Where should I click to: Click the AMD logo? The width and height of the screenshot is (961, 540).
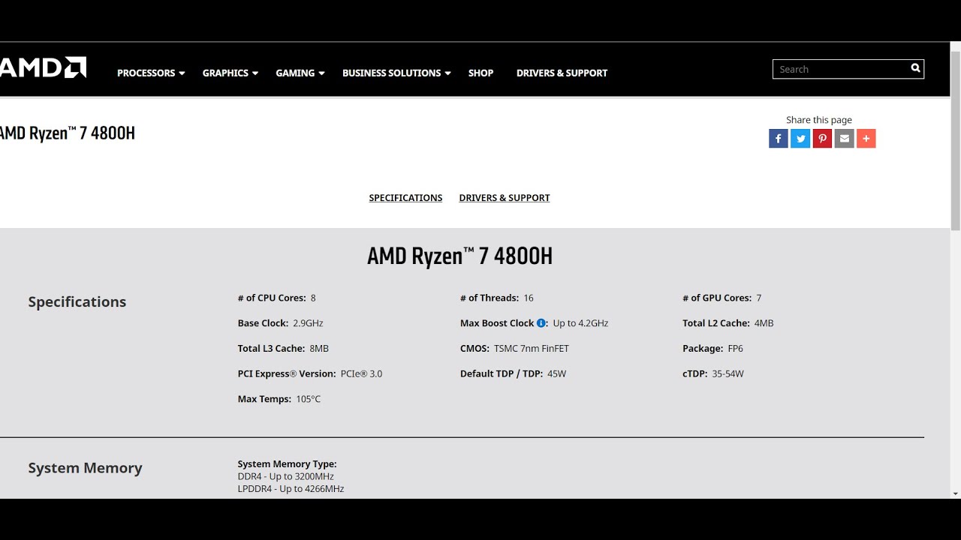click(43, 68)
